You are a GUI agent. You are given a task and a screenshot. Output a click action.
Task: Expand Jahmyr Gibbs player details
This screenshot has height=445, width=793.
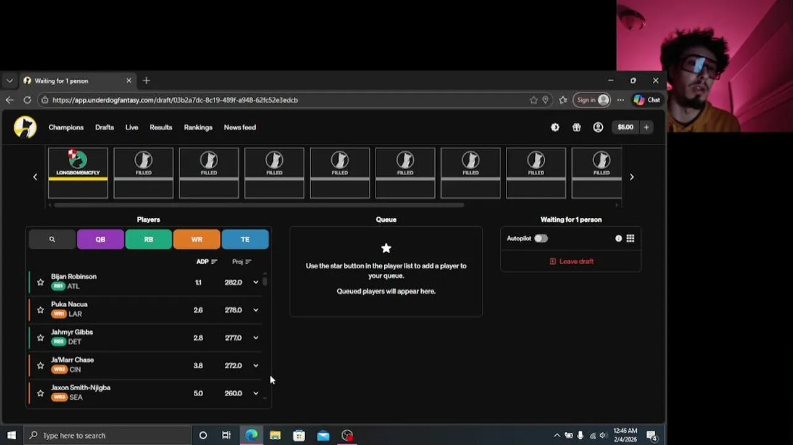256,337
